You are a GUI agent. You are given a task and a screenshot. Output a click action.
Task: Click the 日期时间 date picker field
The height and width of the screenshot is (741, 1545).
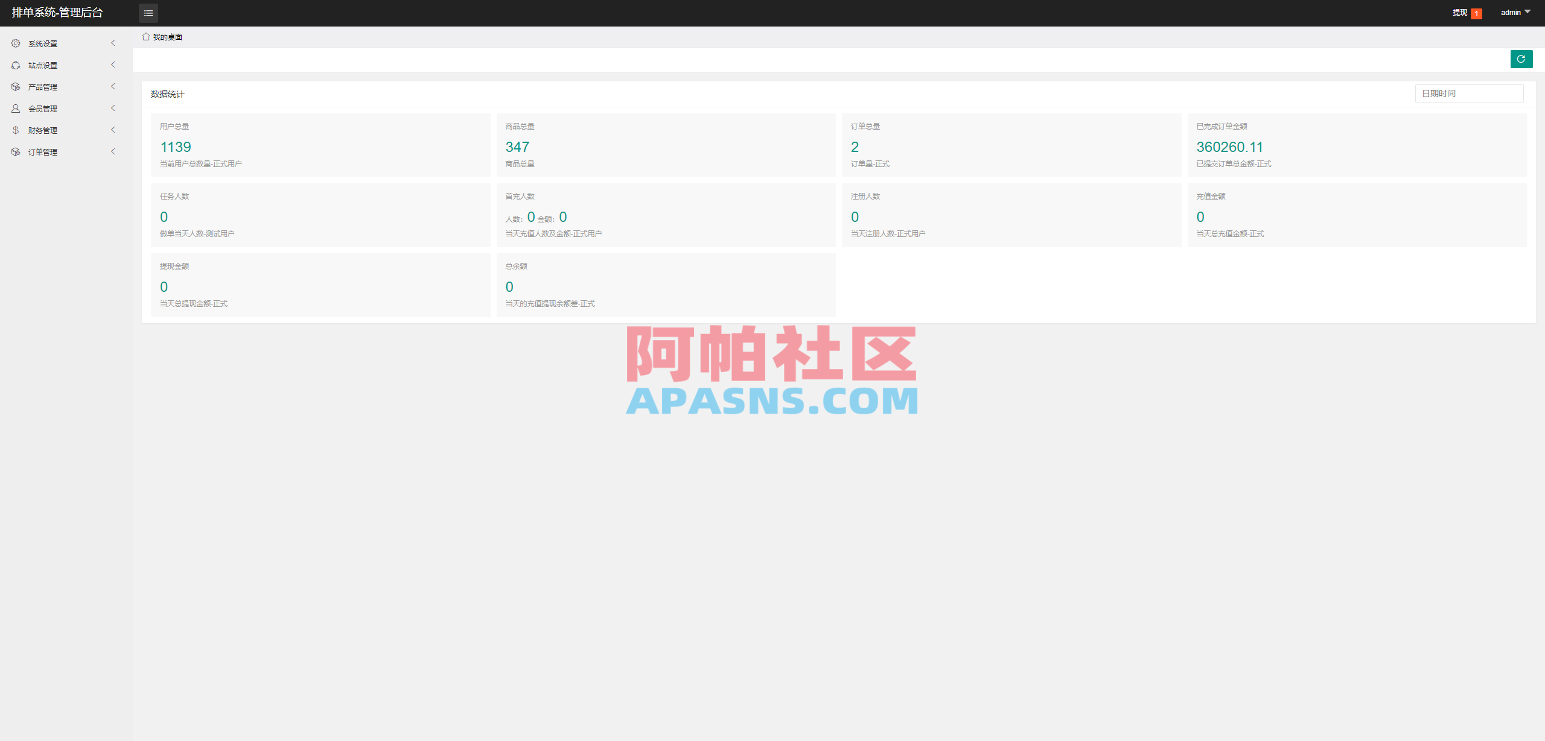[1469, 93]
